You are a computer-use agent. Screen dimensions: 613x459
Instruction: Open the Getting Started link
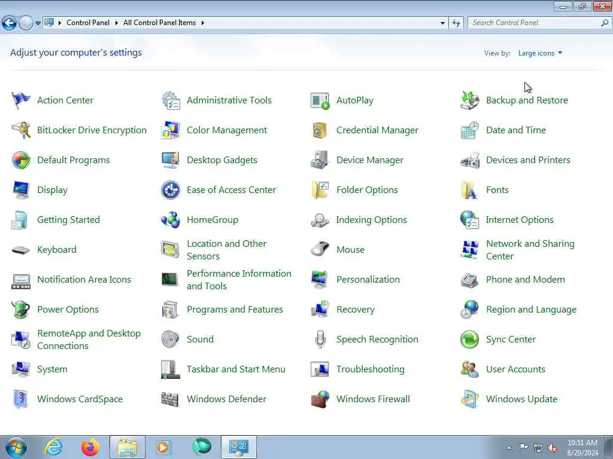[68, 220]
